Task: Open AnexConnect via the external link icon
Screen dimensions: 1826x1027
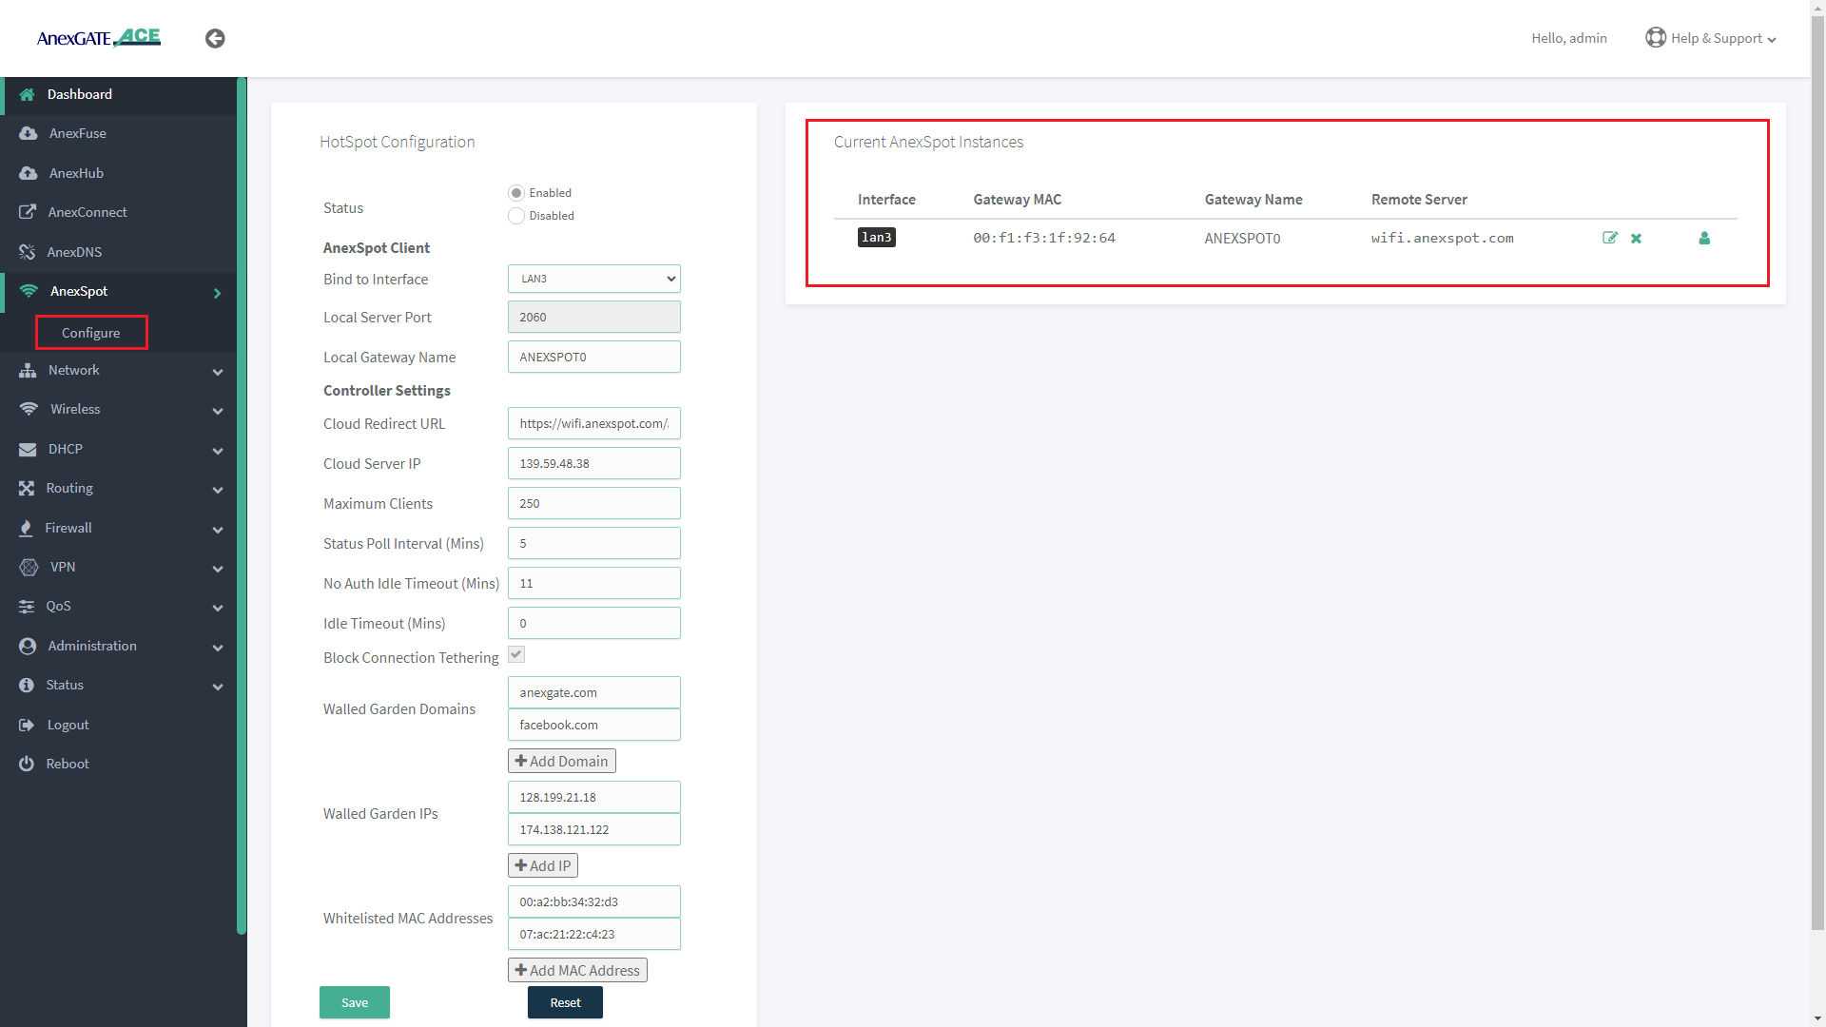Action: [x=29, y=212]
